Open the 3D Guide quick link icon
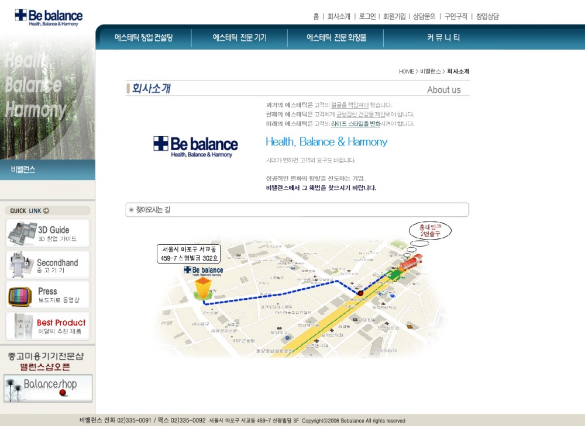Screen dimensions: 585x426 pos(22,233)
